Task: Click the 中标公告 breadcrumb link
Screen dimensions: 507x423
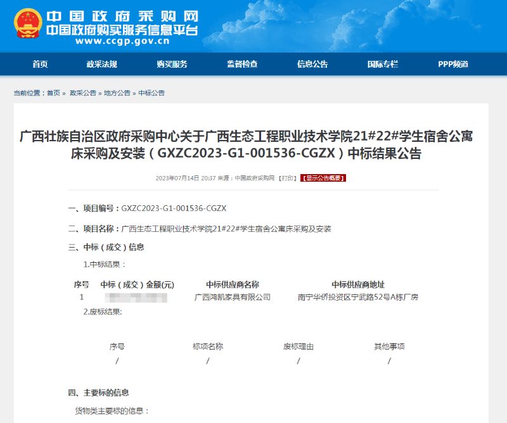Action: tap(150, 89)
